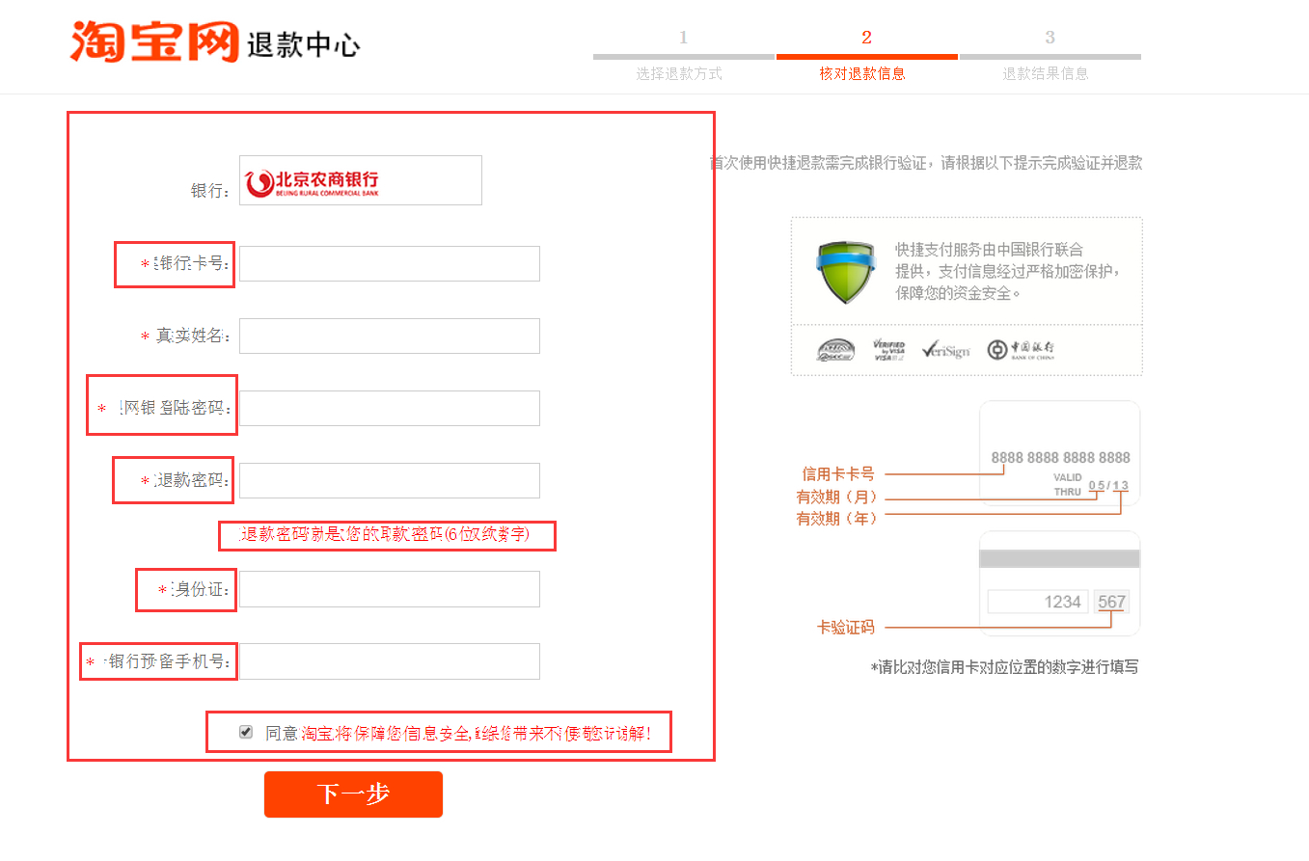
Task: Click the 银行预留手机号 field
Action: click(389, 661)
